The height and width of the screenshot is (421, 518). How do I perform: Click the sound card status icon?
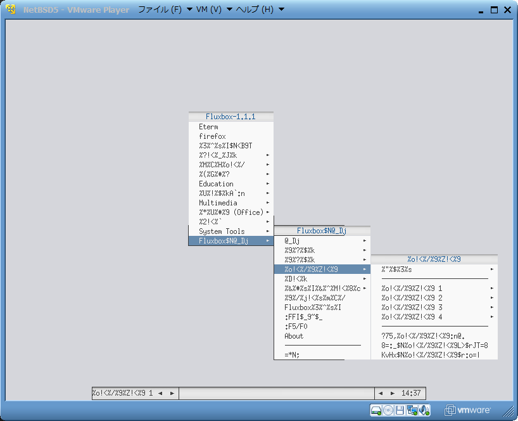(424, 410)
